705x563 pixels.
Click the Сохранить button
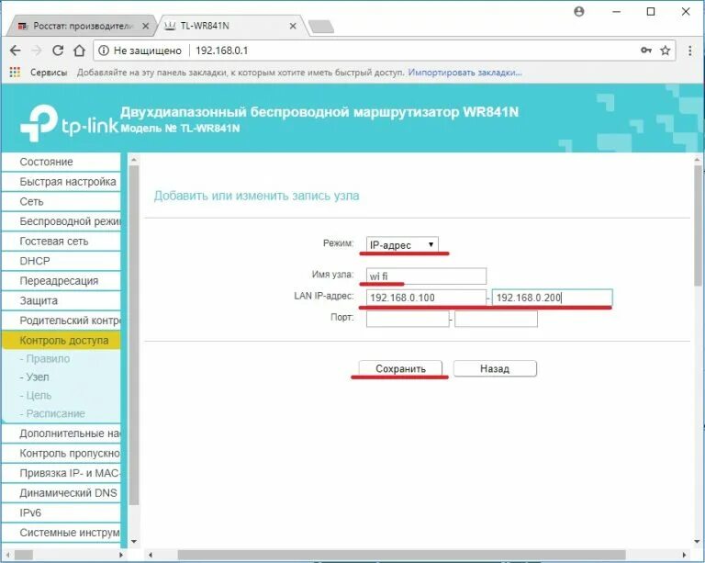click(x=400, y=368)
